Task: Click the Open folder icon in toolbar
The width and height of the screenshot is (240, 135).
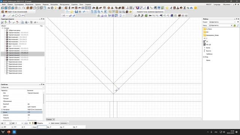Action: tap(72, 12)
